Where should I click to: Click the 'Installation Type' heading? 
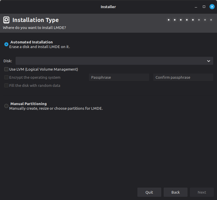point(35,20)
